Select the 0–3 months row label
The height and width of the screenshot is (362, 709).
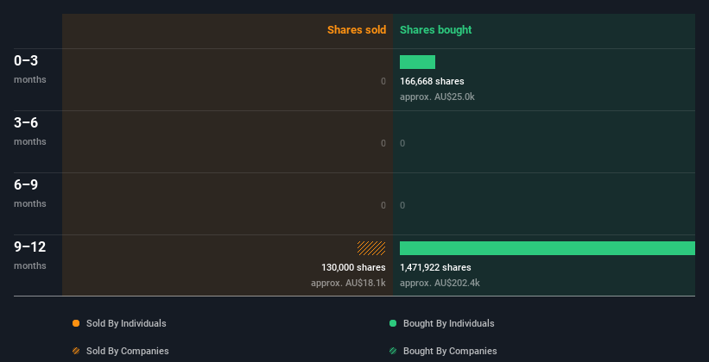coord(30,69)
